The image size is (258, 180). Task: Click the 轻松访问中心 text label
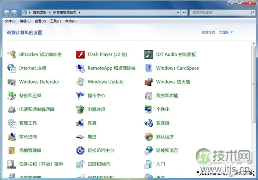(101, 150)
